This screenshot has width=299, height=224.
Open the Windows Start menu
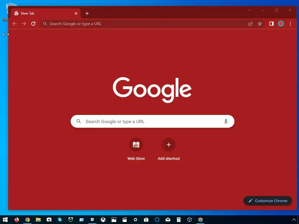[5, 220]
